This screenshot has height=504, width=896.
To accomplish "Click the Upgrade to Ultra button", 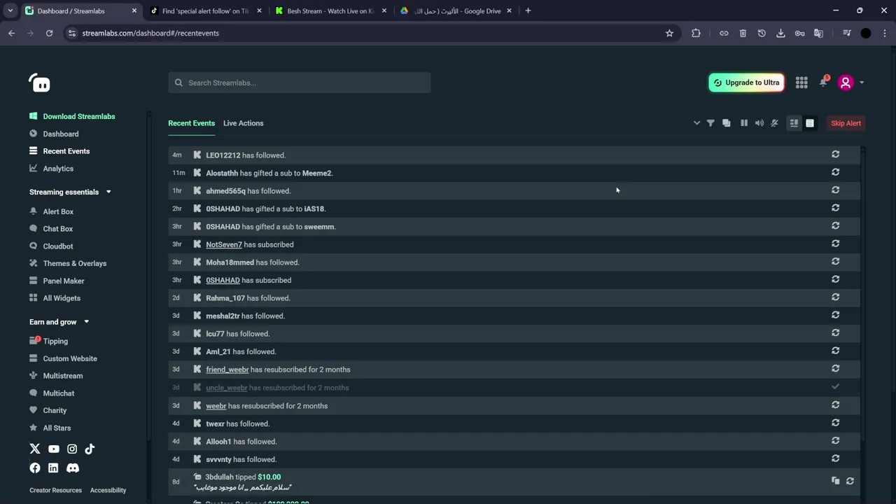I will click(746, 83).
